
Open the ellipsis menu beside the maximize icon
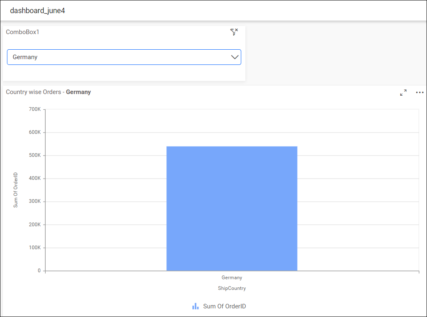(420, 92)
